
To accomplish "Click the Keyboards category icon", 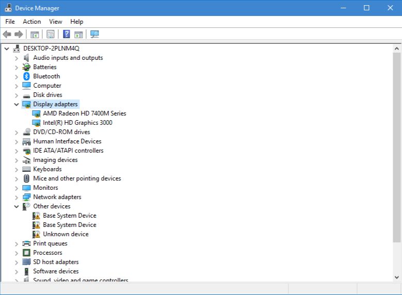I will click(26, 169).
